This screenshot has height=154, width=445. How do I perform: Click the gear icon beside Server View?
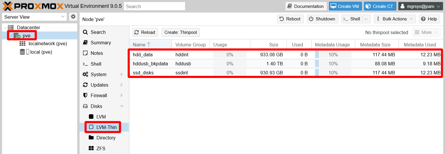[x=73, y=17]
